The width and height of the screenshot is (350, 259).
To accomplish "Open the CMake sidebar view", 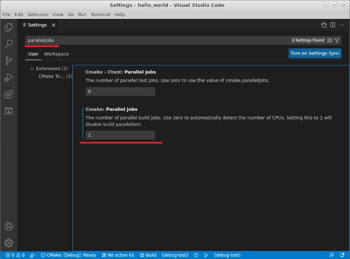I will pos(9,111).
